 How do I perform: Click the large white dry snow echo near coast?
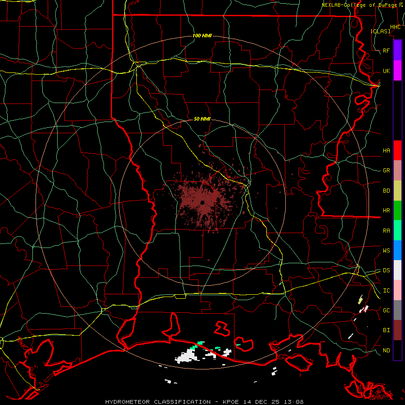tap(187, 356)
